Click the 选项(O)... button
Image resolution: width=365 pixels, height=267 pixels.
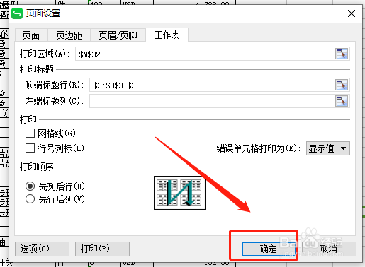tap(42, 249)
